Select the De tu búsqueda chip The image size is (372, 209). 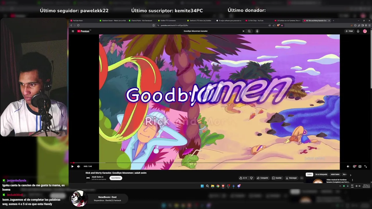(x=321, y=174)
